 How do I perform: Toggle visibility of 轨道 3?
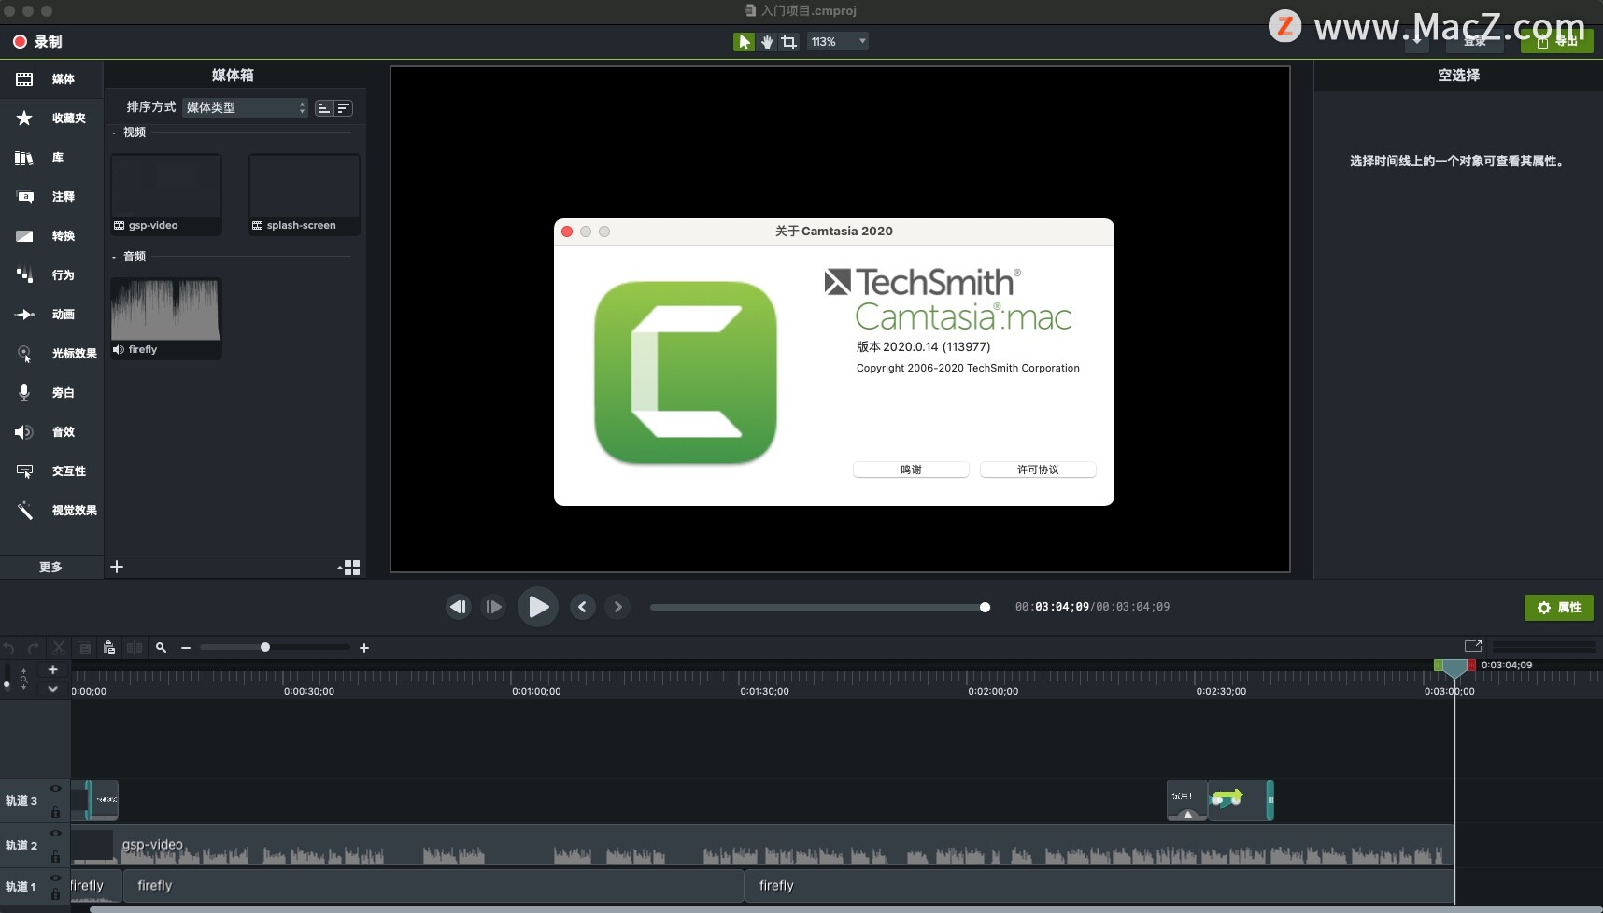click(55, 789)
